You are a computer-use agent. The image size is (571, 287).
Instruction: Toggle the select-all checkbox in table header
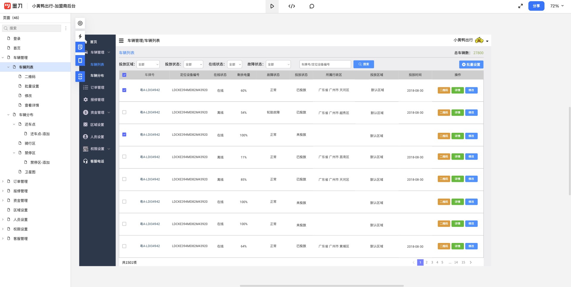124,75
